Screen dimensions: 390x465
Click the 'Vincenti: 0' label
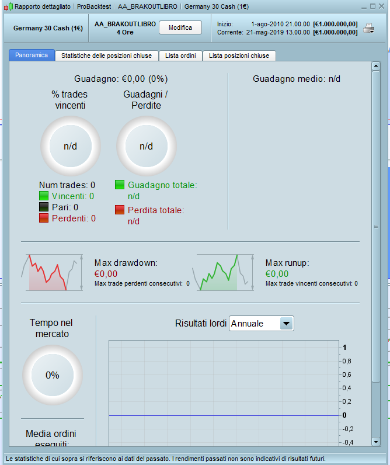click(73, 196)
